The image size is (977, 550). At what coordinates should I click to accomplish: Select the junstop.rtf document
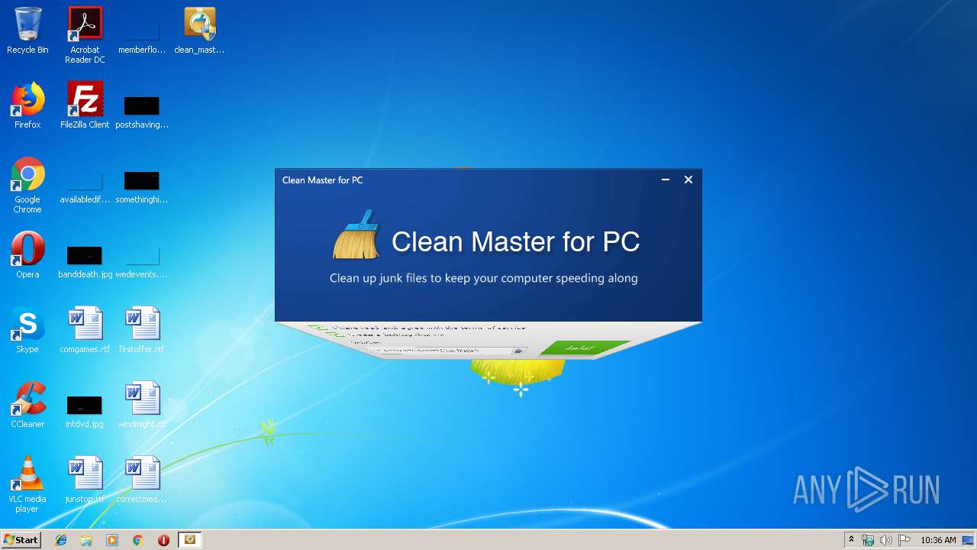point(85,480)
